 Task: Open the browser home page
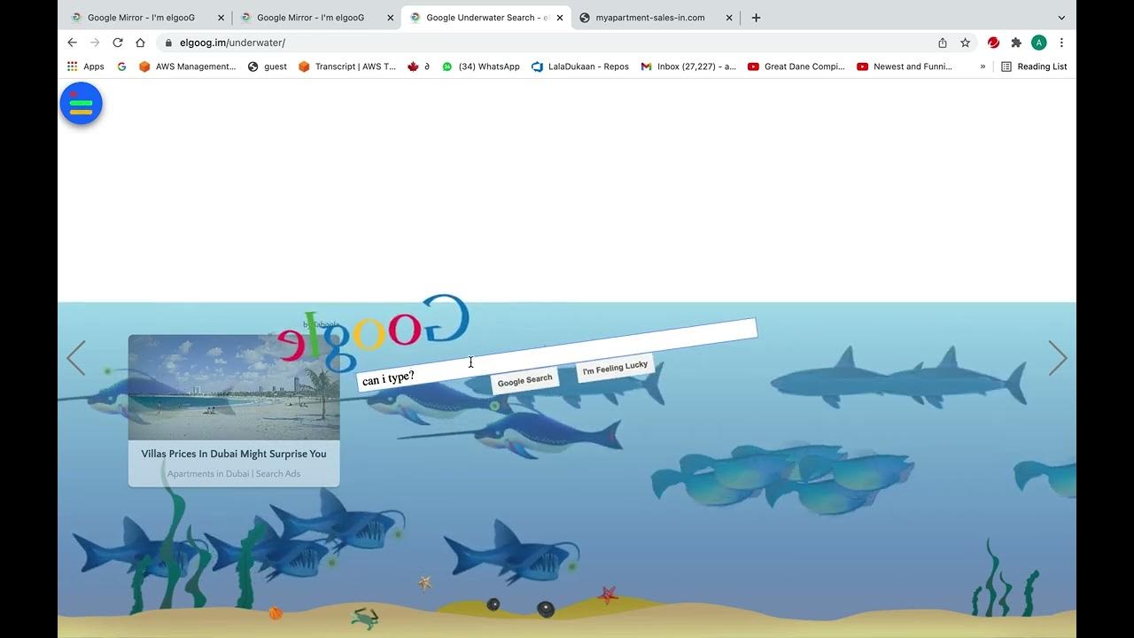pos(140,43)
